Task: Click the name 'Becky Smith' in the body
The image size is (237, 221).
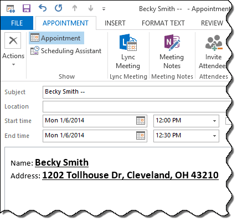Action: [x=61, y=163]
